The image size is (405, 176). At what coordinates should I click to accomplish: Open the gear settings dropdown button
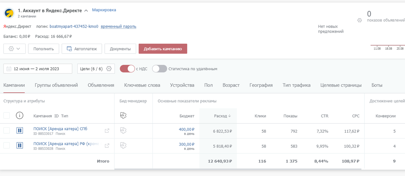(x=14, y=49)
